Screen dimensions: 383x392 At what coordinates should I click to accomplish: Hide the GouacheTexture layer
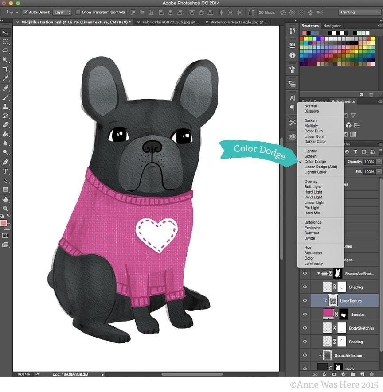pos(305,355)
